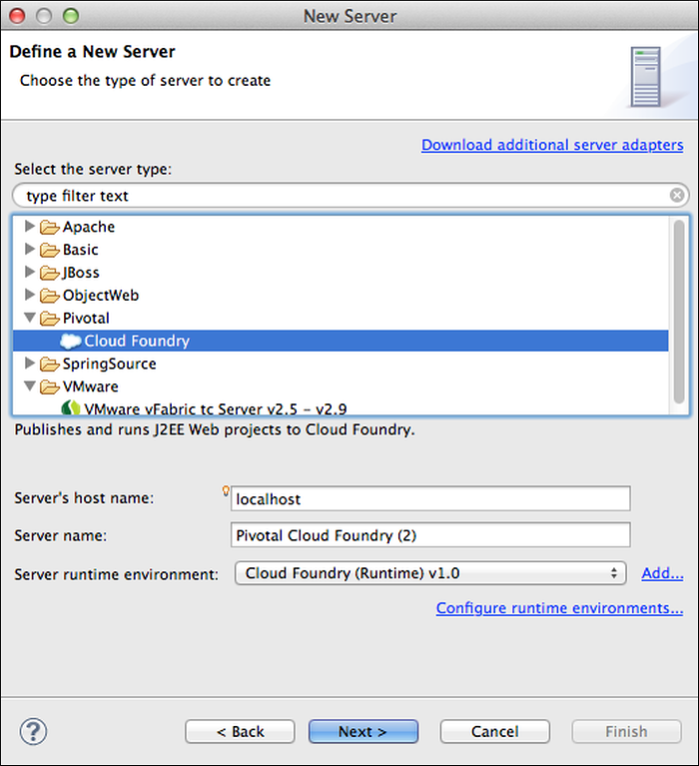Click the help question mark icon
This screenshot has height=766, width=699.
pos(34,731)
